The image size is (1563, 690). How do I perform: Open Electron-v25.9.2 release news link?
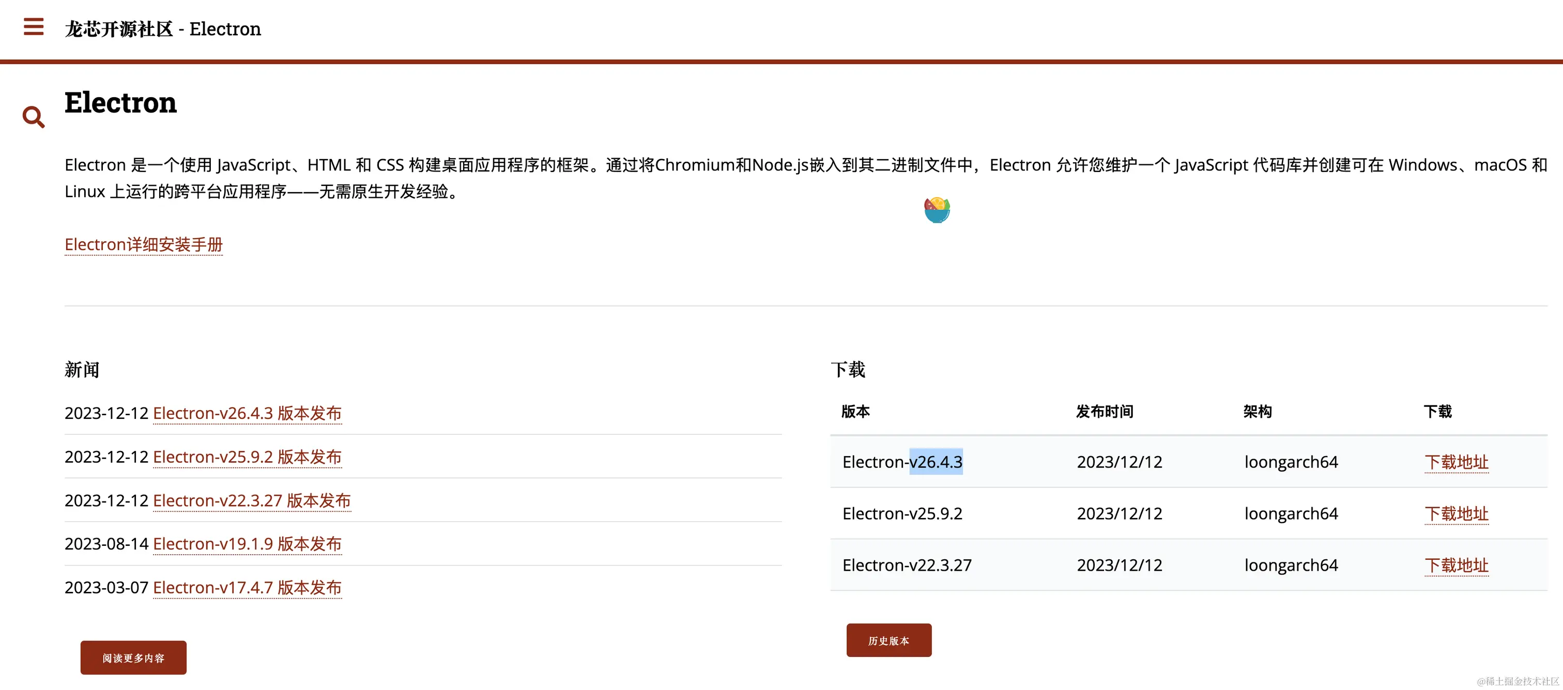(x=247, y=457)
